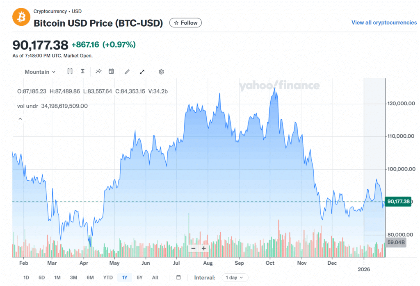420x286 pixels.
Task: Open View all cryptocurrencies link
Action: point(384,23)
